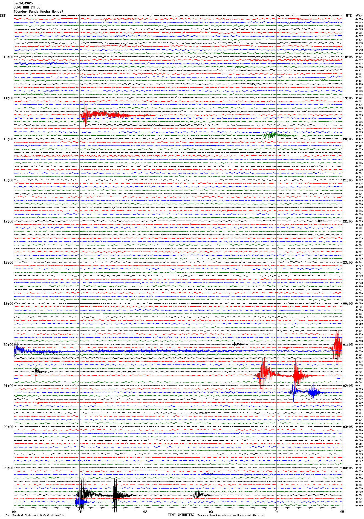Click the CST timezone label
The height and width of the screenshot is (519, 364).
point(3,16)
